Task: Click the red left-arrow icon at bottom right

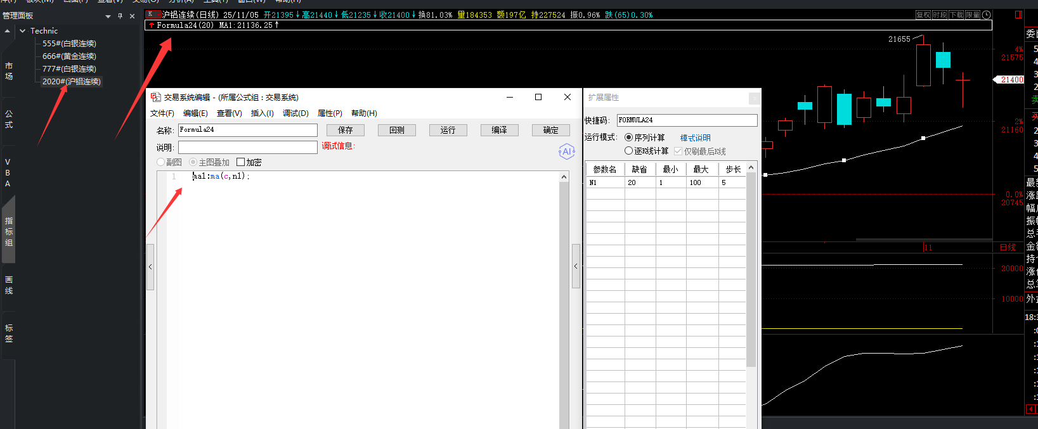Action: click(1030, 409)
